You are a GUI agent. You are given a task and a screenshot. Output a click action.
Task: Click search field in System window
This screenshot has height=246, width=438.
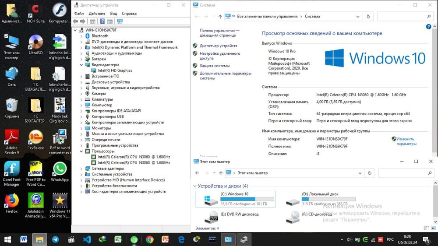coord(404,17)
